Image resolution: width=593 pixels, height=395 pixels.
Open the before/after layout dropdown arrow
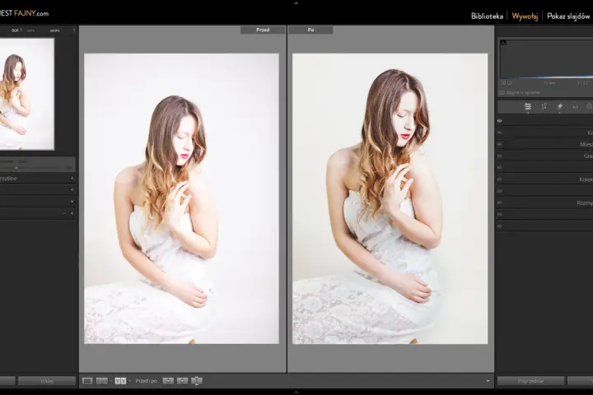pos(130,381)
